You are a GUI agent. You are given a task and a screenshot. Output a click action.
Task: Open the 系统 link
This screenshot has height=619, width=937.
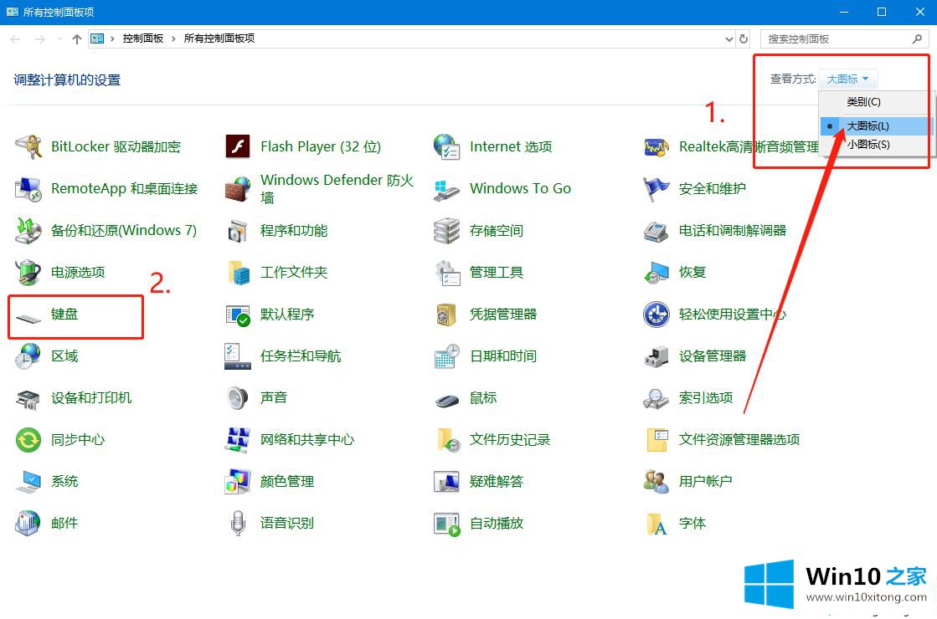pyautogui.click(x=64, y=482)
